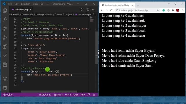Run the file with the editor play button
Screen dimensions: 186x104
click(x=82, y=10)
